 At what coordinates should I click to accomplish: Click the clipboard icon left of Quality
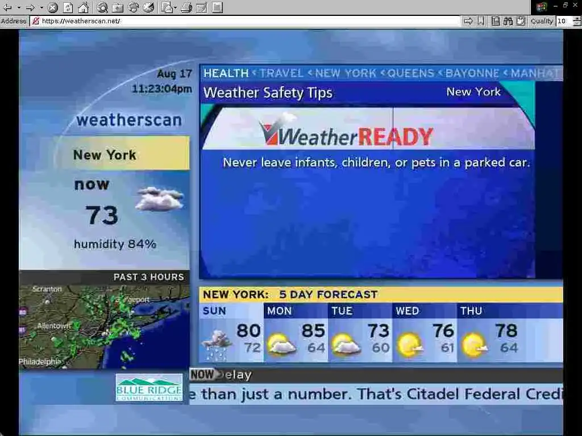click(521, 21)
